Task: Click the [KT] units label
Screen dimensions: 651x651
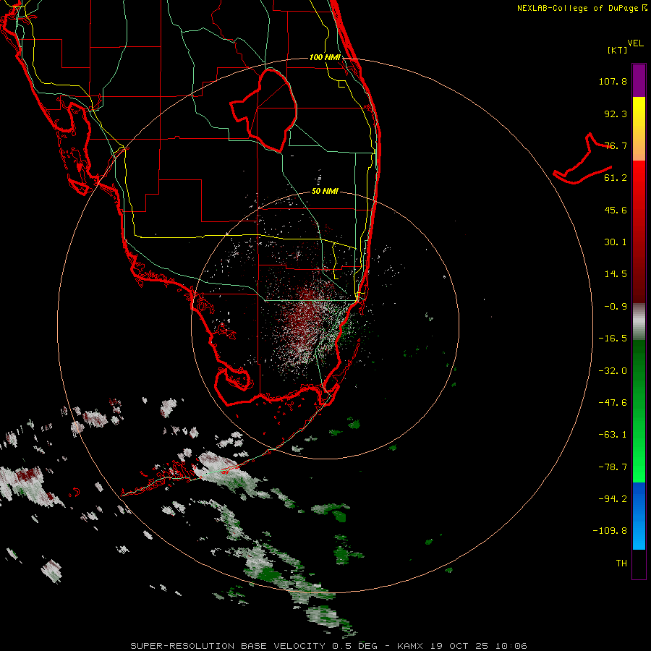Action: [618, 50]
